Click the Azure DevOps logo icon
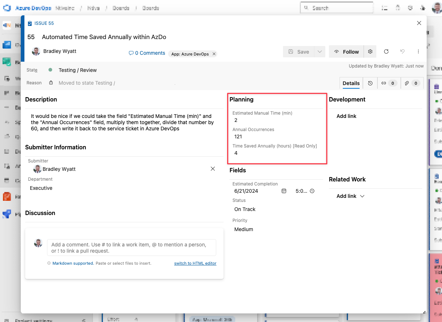Viewport: 442px width, 322px height. pos(7,8)
